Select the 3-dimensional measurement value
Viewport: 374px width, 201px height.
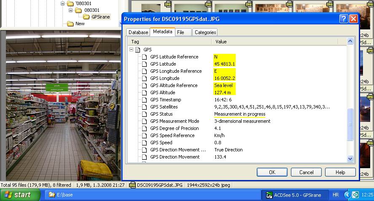[242, 121]
